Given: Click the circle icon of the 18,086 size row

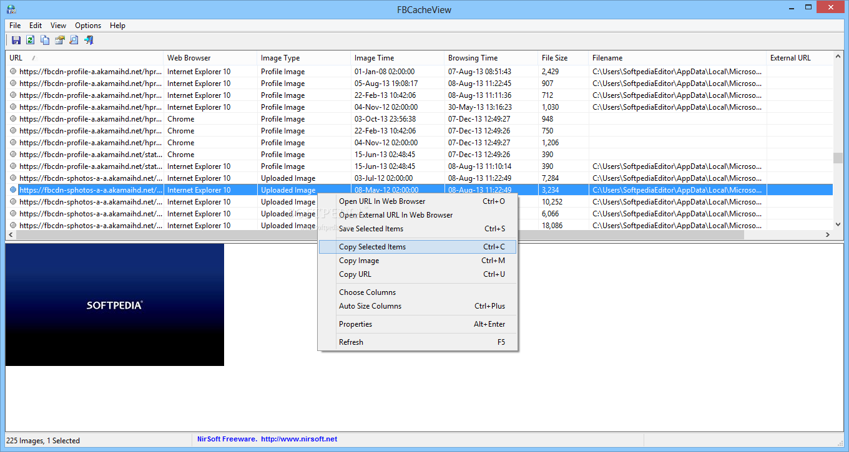Looking at the screenshot, I should 13,226.
